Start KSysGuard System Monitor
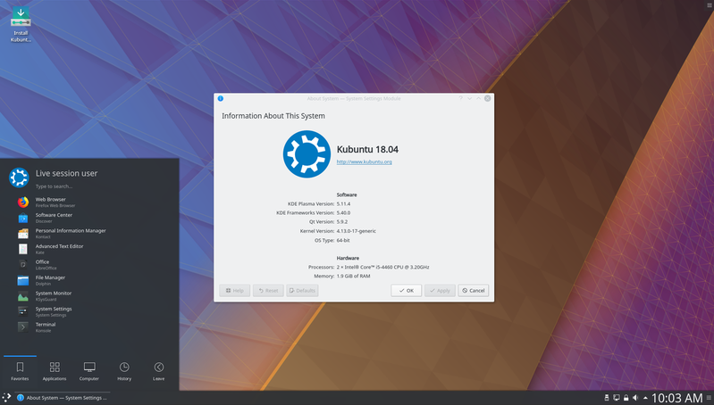Image resolution: width=714 pixels, height=405 pixels. coord(54,295)
